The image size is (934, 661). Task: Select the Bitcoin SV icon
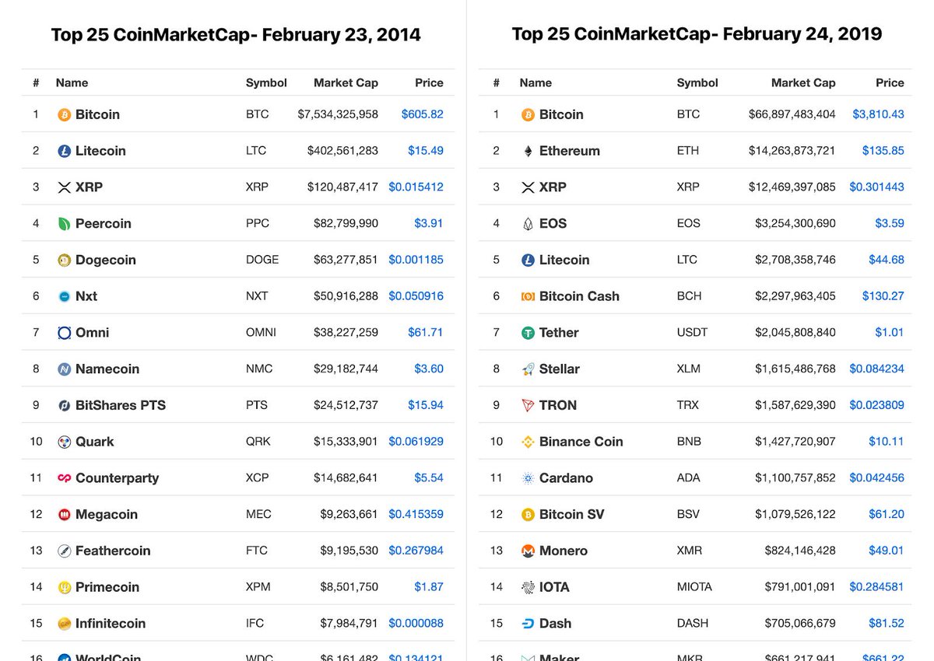click(528, 515)
